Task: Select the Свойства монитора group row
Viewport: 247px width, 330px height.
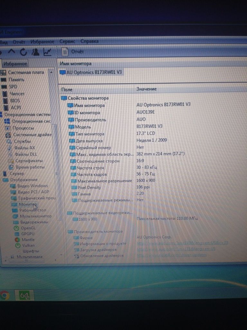Action: 85,98
